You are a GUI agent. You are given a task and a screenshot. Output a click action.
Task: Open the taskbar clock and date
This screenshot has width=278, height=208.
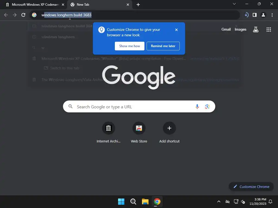point(258,201)
